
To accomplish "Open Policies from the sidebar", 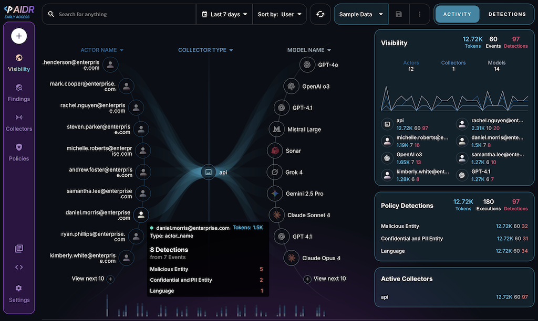I will (x=19, y=153).
